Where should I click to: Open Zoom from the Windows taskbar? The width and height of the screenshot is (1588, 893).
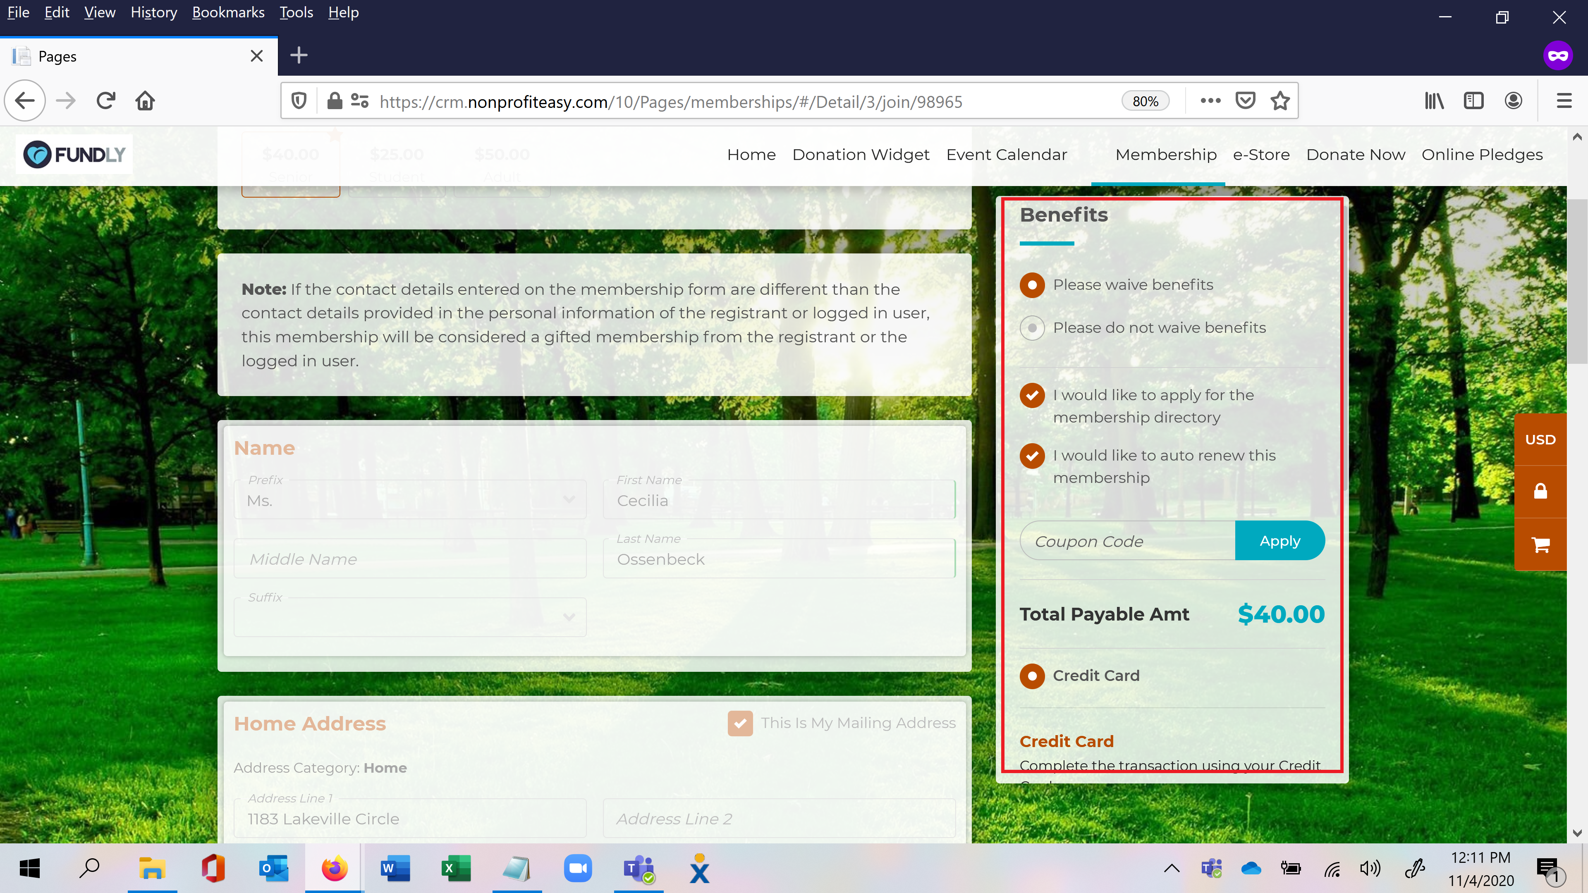577,869
